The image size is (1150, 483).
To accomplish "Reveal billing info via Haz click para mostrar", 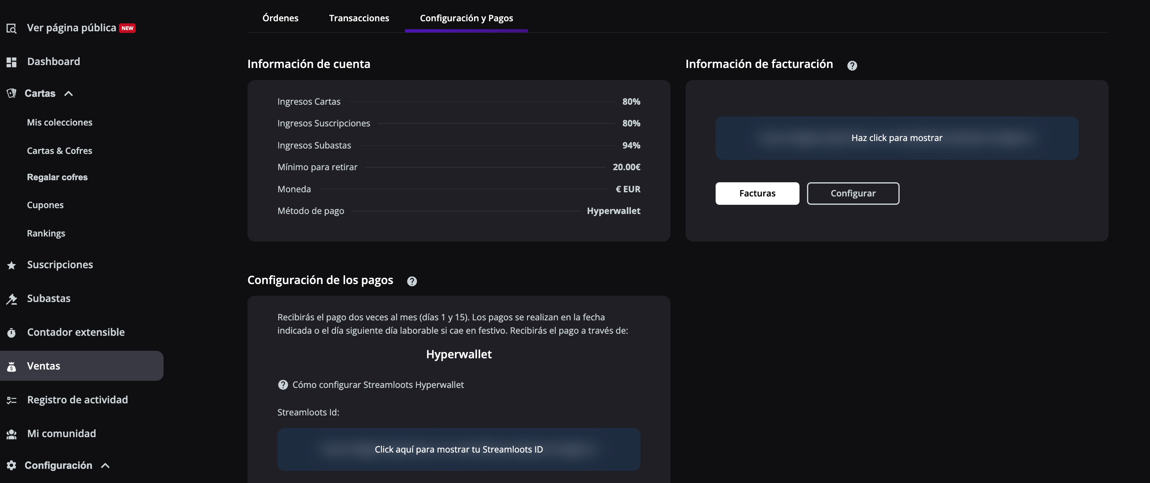I will (896, 138).
